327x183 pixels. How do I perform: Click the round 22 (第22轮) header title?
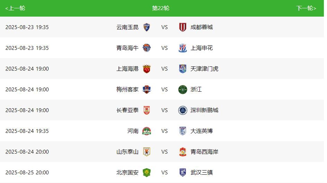tap(161, 8)
